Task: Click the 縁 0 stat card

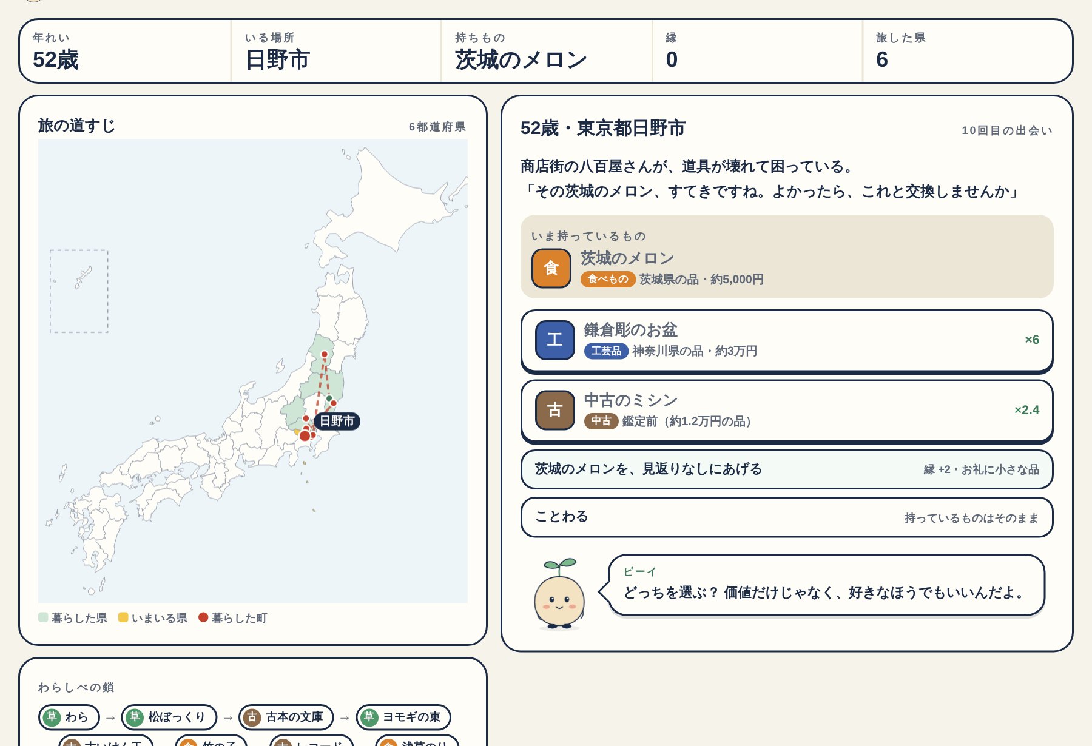Action: coord(757,51)
